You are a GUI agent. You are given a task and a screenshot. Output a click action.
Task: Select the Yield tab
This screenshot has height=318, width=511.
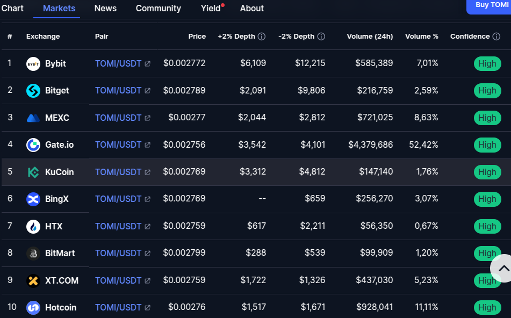click(x=211, y=8)
